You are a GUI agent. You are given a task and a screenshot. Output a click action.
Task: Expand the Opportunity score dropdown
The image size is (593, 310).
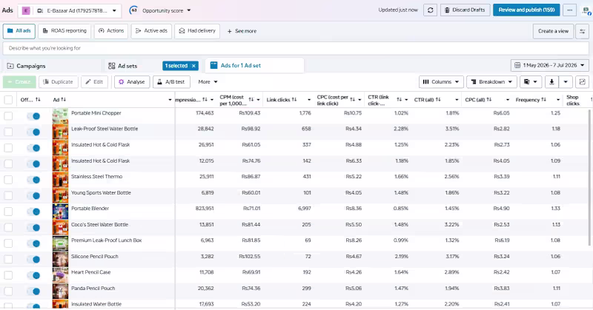189,10
